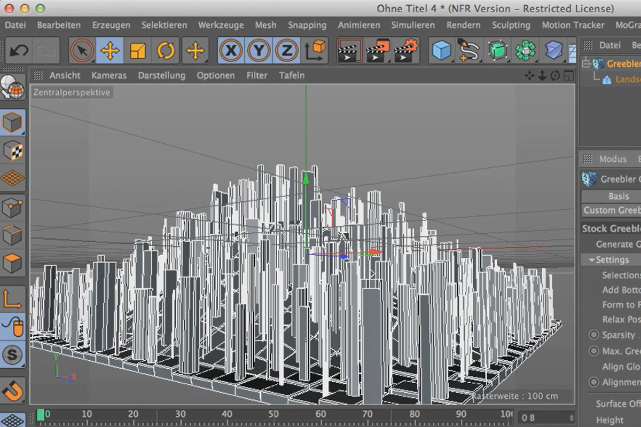Click the greyed-out Redo icon
Screen dimensions: 641x427
pyautogui.click(x=45, y=51)
